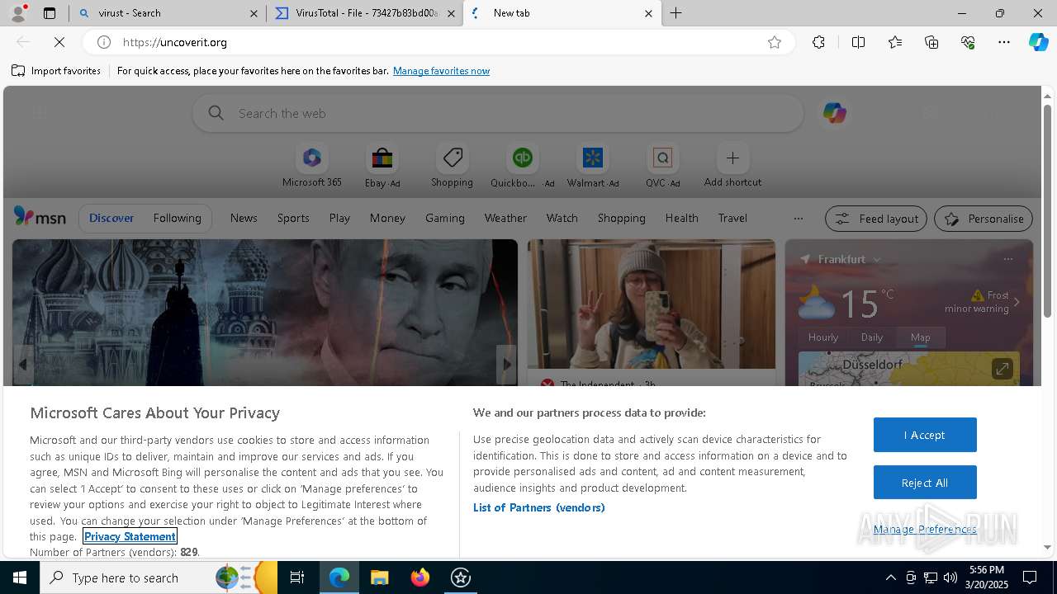Expand the weather map fullscreen
The image size is (1057, 594).
tap(1002, 369)
